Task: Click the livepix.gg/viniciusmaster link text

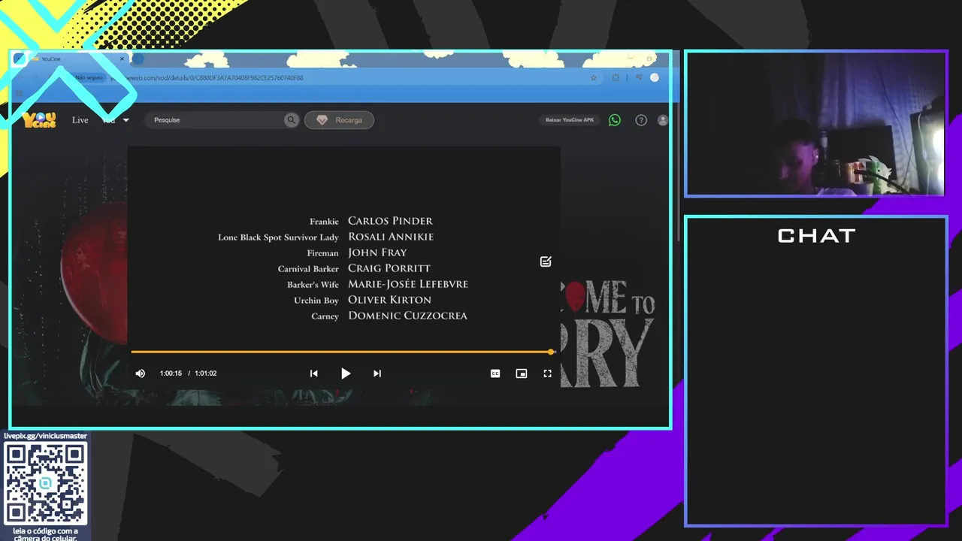Action: pyautogui.click(x=45, y=436)
